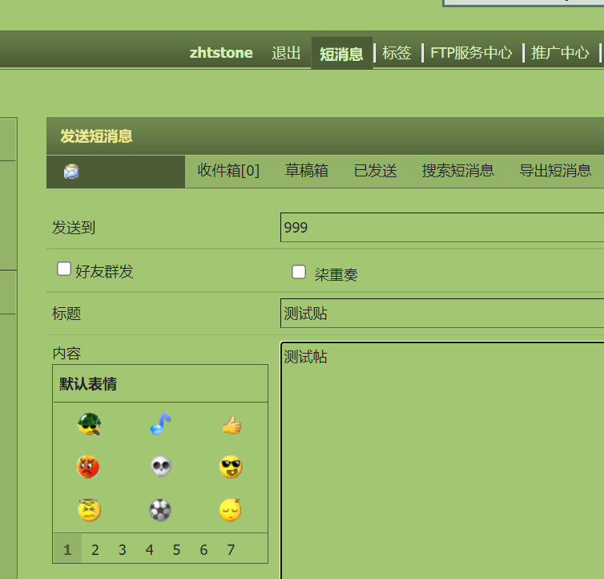This screenshot has height=579, width=604.
Task: Click the 内容 field label
Action: tap(66, 353)
